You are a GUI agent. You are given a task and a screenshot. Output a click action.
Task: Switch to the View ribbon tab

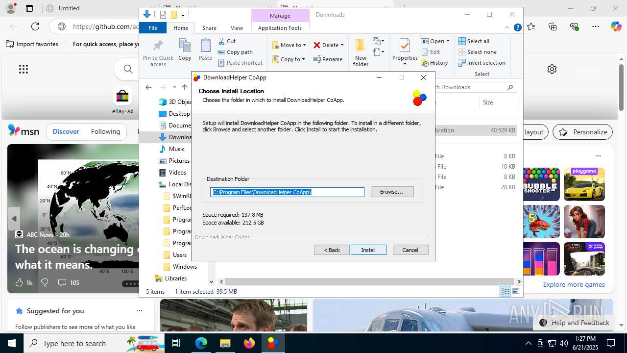click(x=237, y=28)
